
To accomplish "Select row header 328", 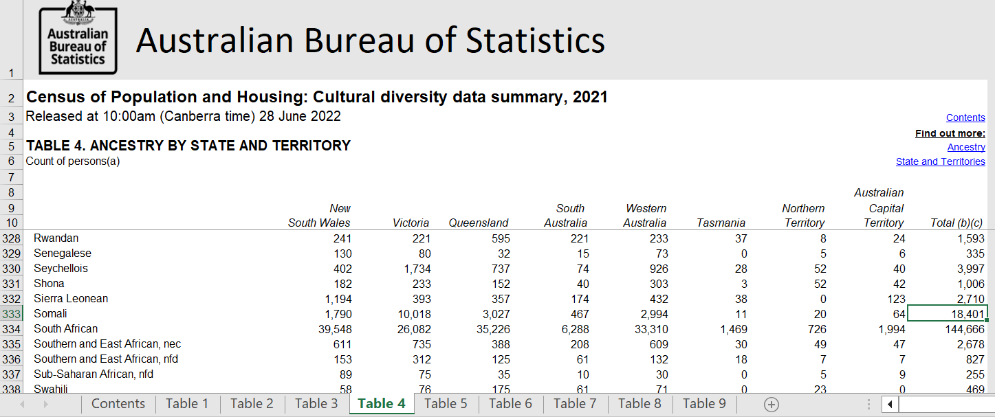I will pyautogui.click(x=12, y=238).
